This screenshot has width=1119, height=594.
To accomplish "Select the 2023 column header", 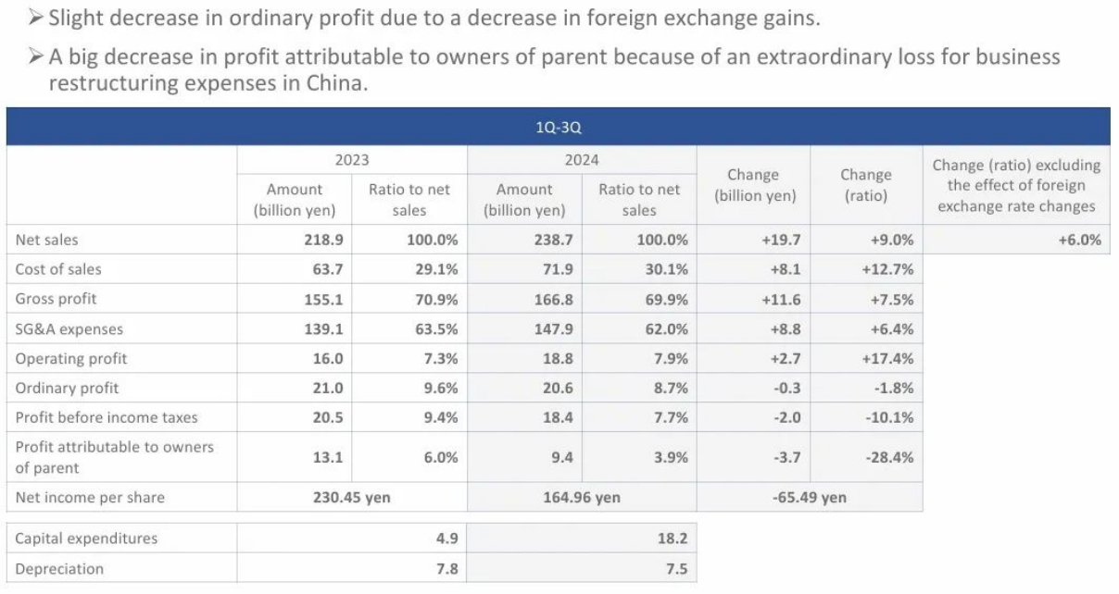I will [352, 160].
